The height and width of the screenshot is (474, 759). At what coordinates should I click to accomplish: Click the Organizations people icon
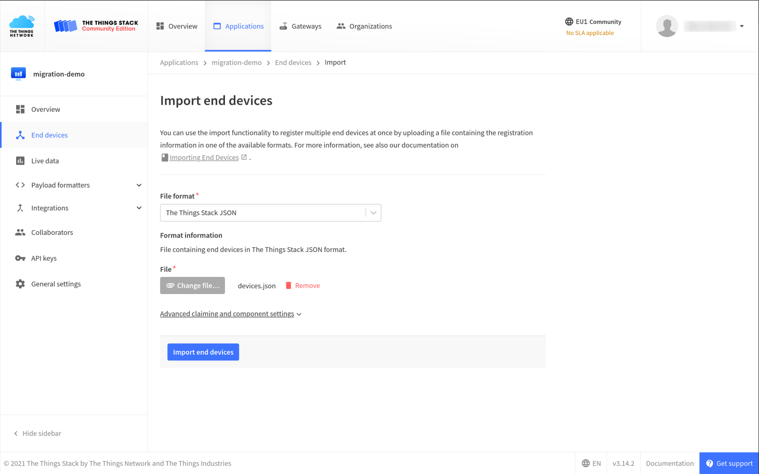click(x=341, y=26)
